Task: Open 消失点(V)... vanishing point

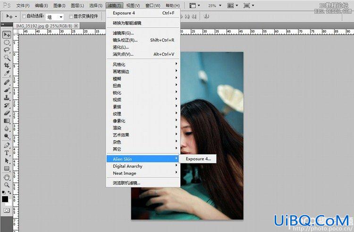Action: 143,54
